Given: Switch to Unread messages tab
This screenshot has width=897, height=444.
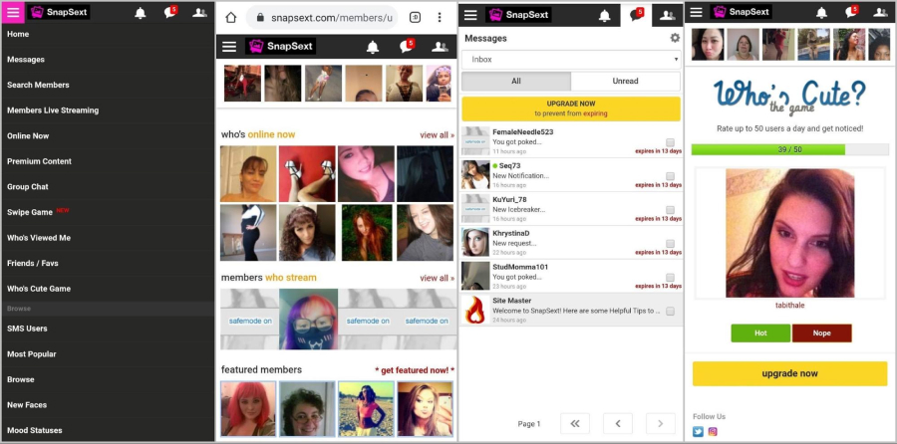Looking at the screenshot, I should 625,82.
